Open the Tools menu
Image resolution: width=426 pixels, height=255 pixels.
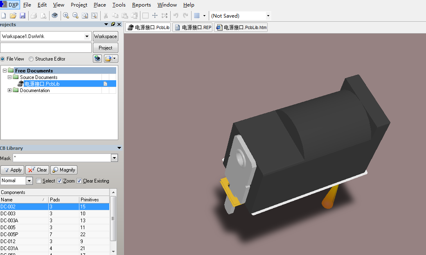click(119, 5)
